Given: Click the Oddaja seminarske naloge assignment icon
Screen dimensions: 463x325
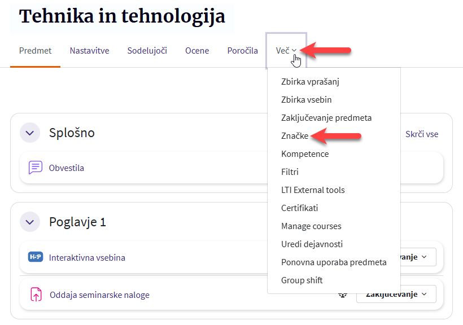Looking at the screenshot, I should 36,295.
